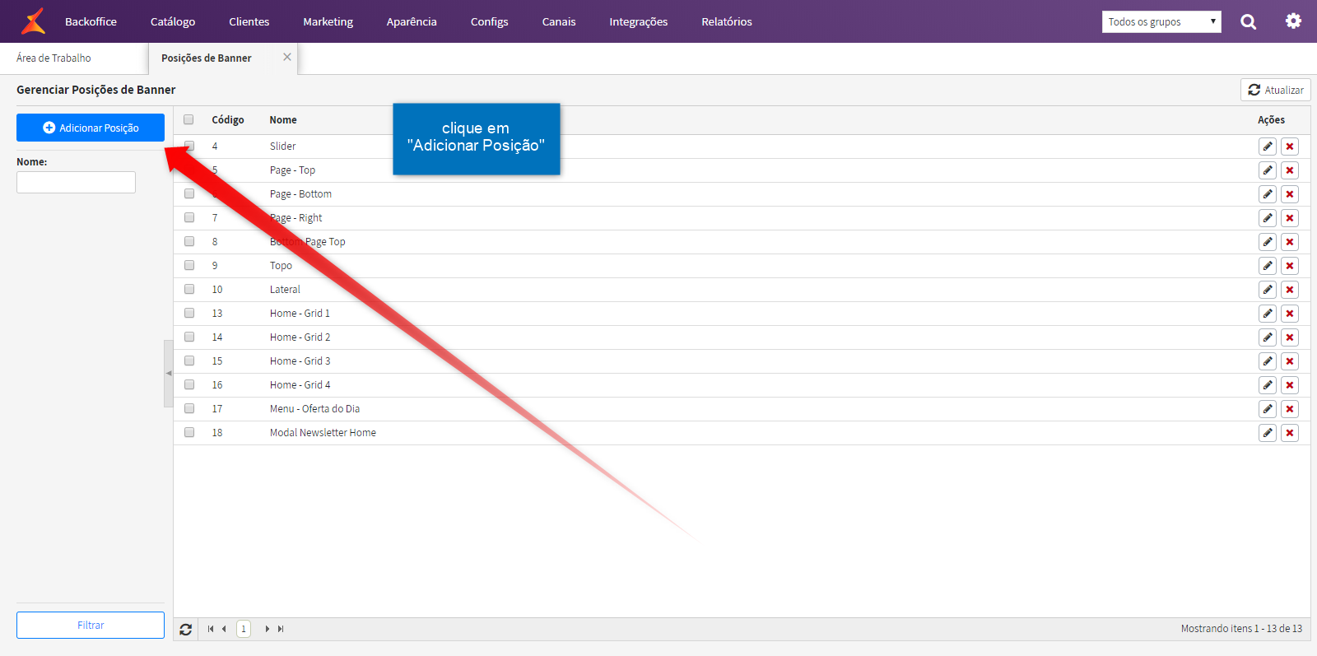Switch to the Área de Trabalho tab
The width and height of the screenshot is (1317, 656).
54,58
